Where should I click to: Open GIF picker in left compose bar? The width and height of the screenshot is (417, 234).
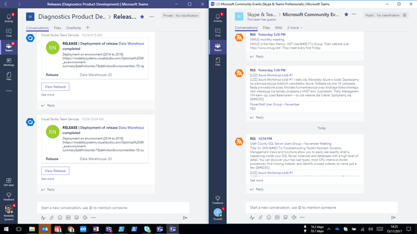[x=68, y=218]
